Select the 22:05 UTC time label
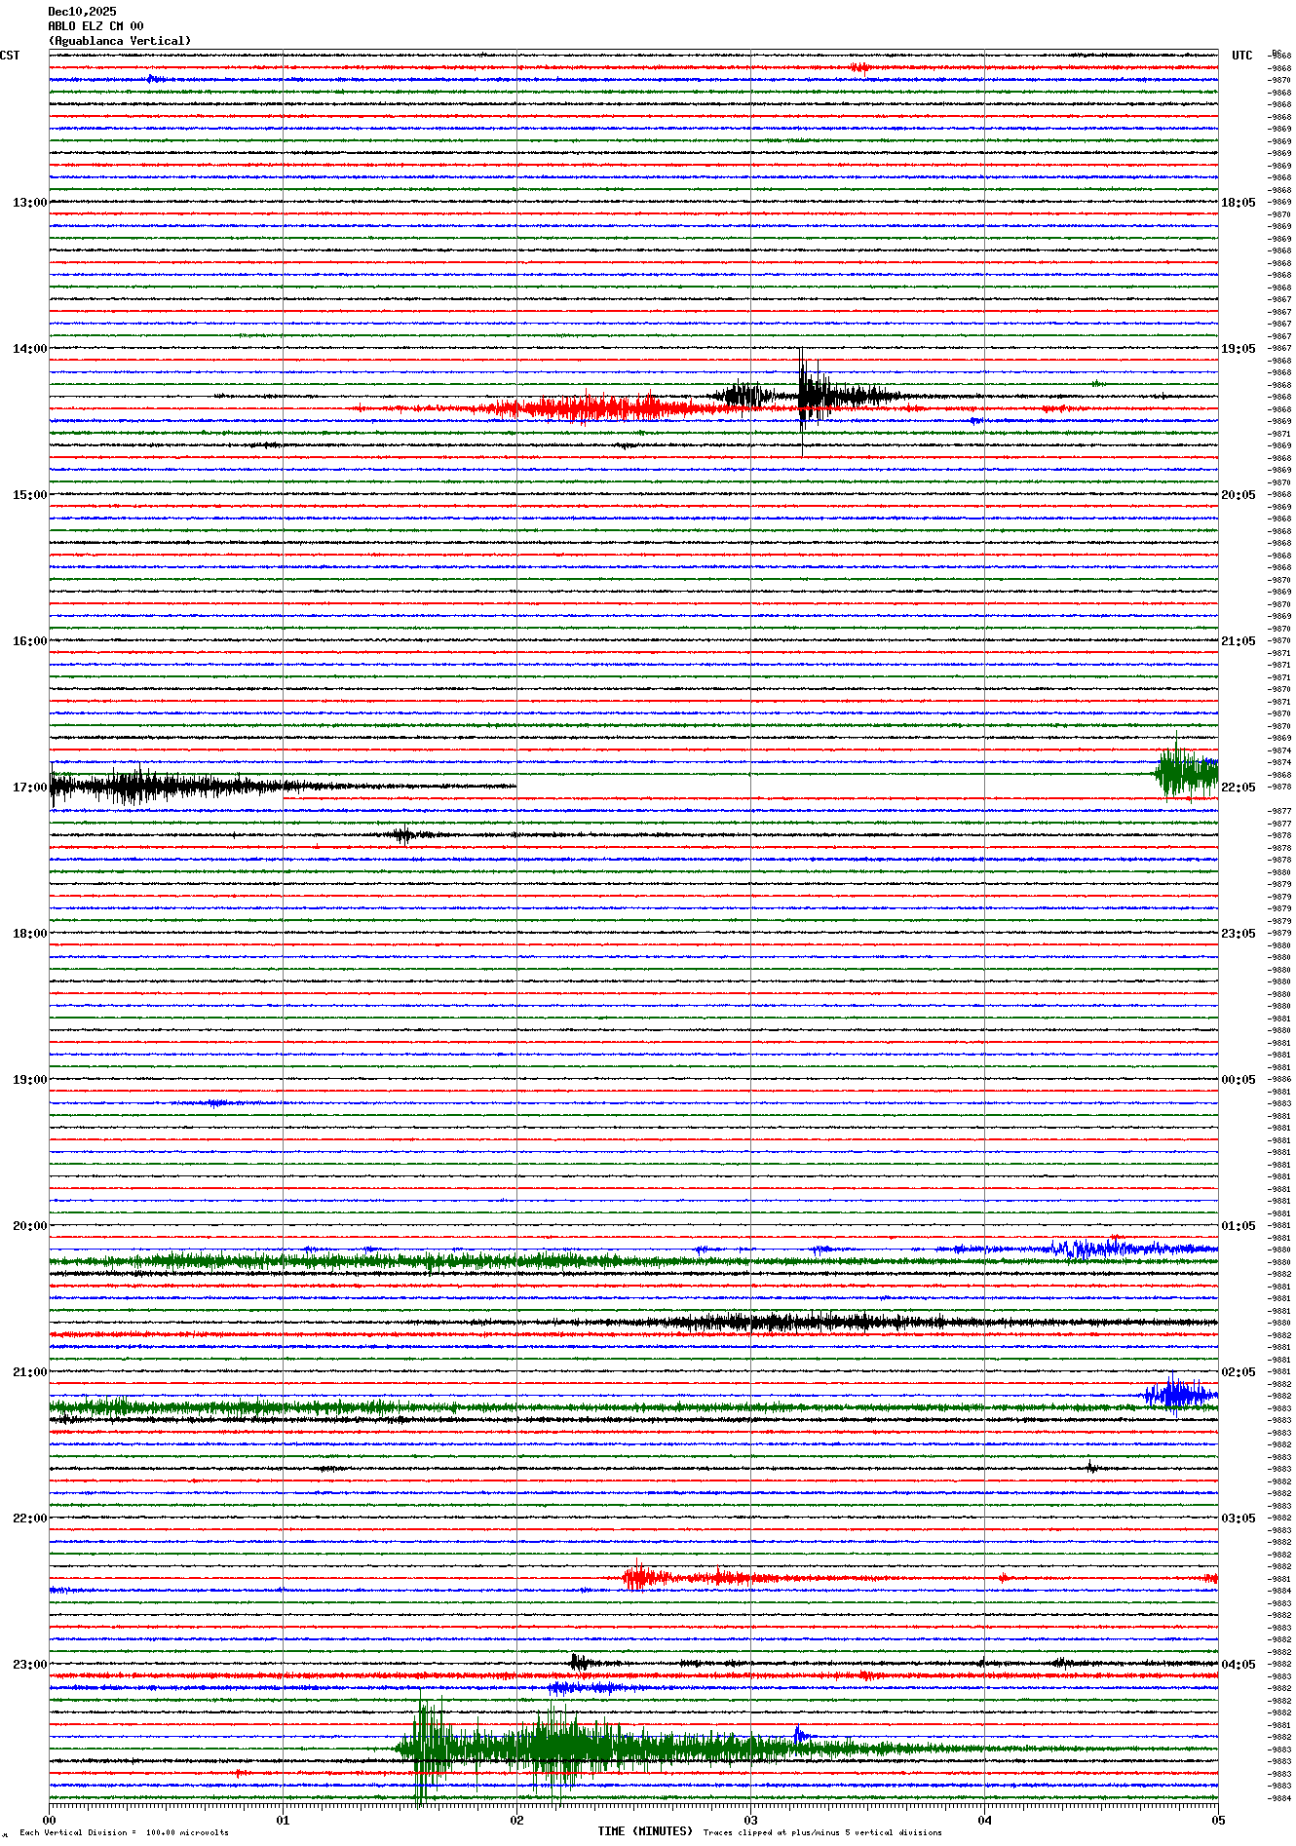The width and height of the screenshot is (1296, 1846). [x=1238, y=788]
